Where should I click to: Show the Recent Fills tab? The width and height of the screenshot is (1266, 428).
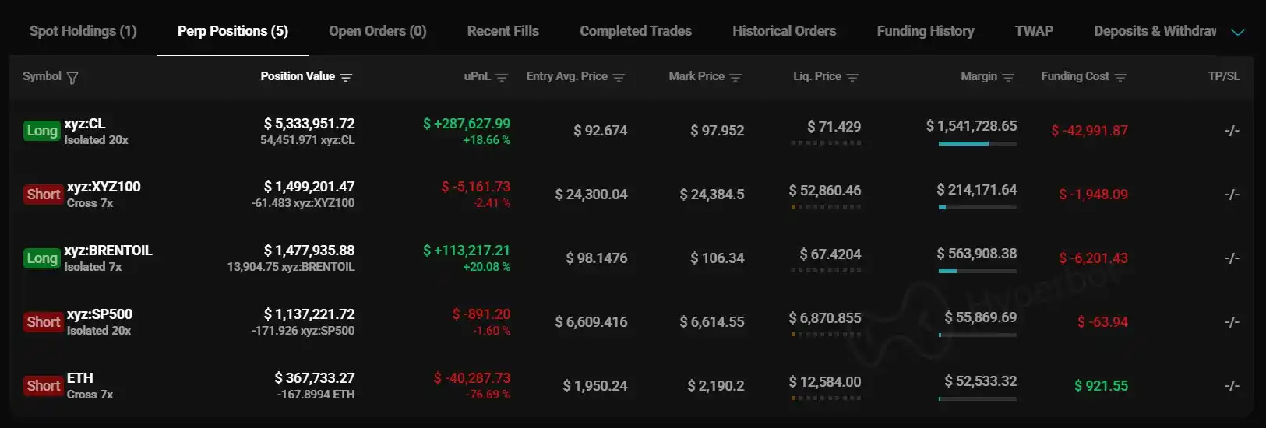coord(503,31)
